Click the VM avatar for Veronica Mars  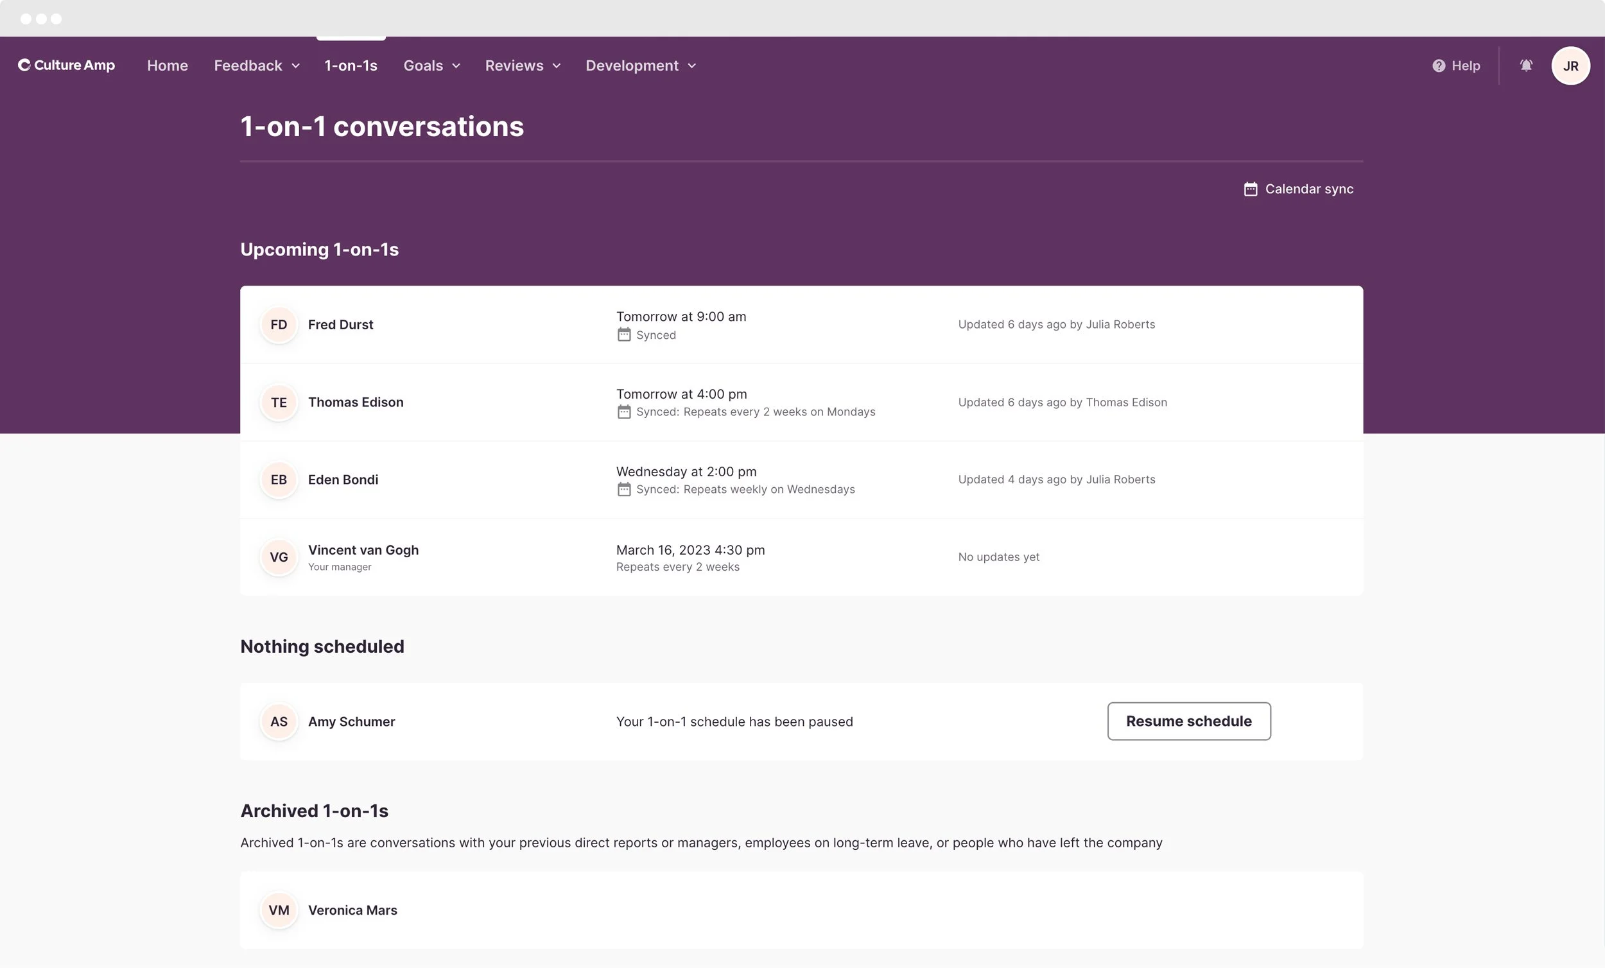[279, 910]
